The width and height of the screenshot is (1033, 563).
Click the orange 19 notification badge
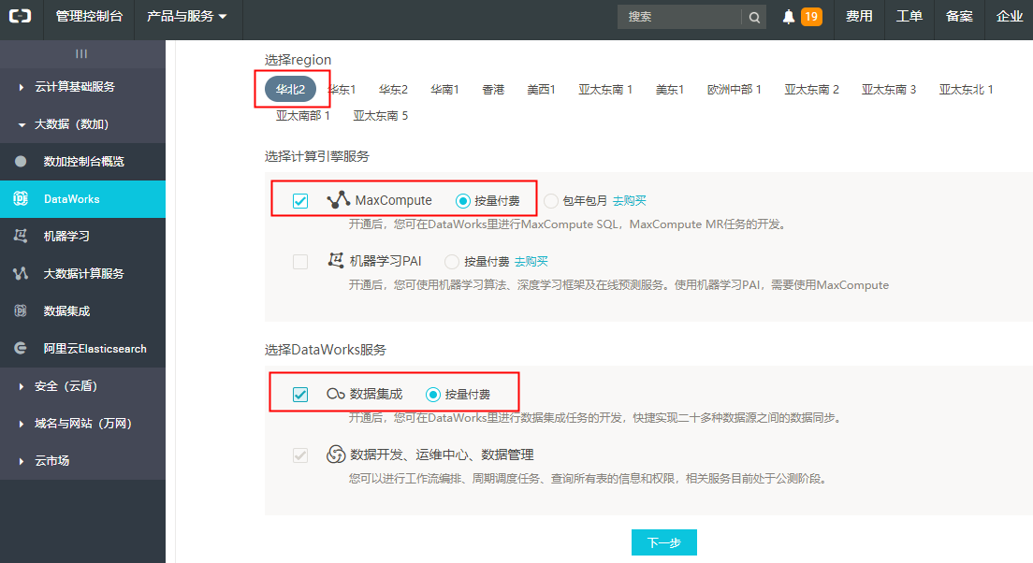(x=811, y=17)
